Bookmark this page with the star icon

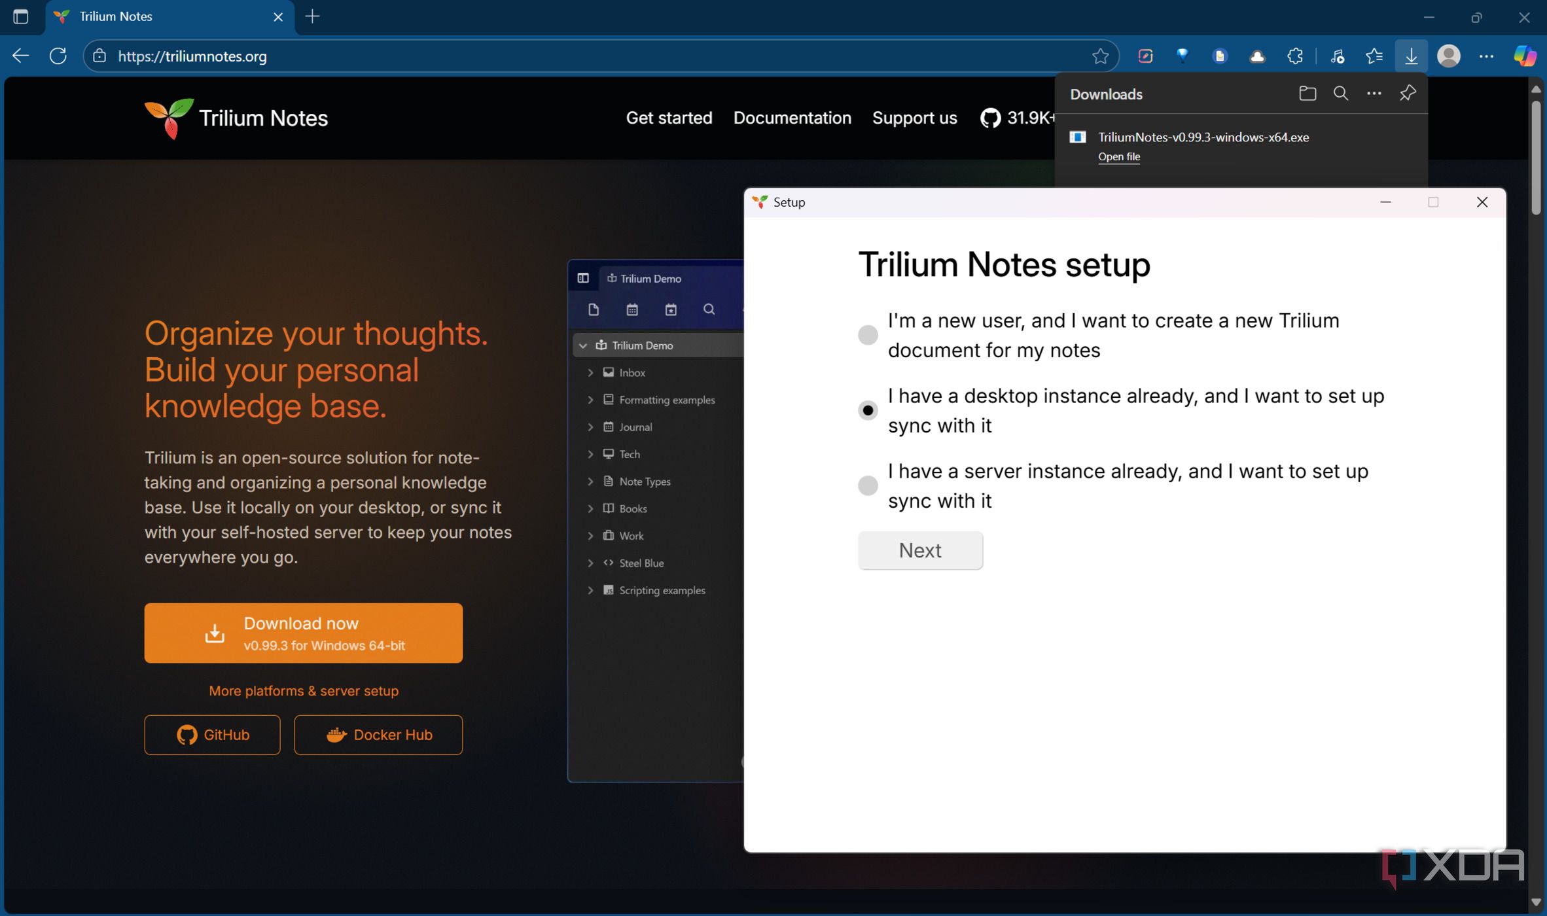pyautogui.click(x=1100, y=56)
